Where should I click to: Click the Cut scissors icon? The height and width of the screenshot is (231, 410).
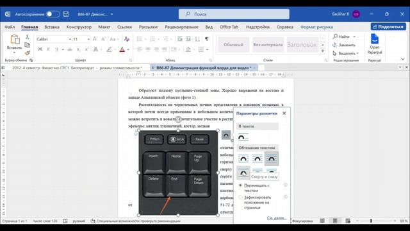pos(27,37)
